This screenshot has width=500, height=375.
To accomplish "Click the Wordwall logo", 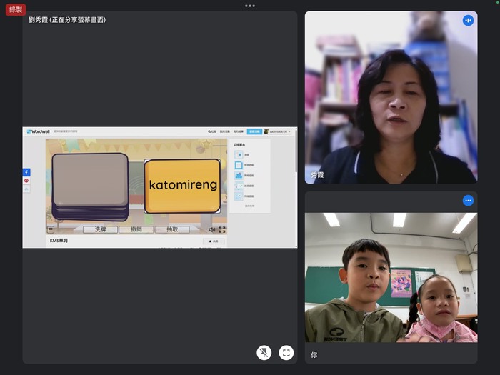I will 39,131.
